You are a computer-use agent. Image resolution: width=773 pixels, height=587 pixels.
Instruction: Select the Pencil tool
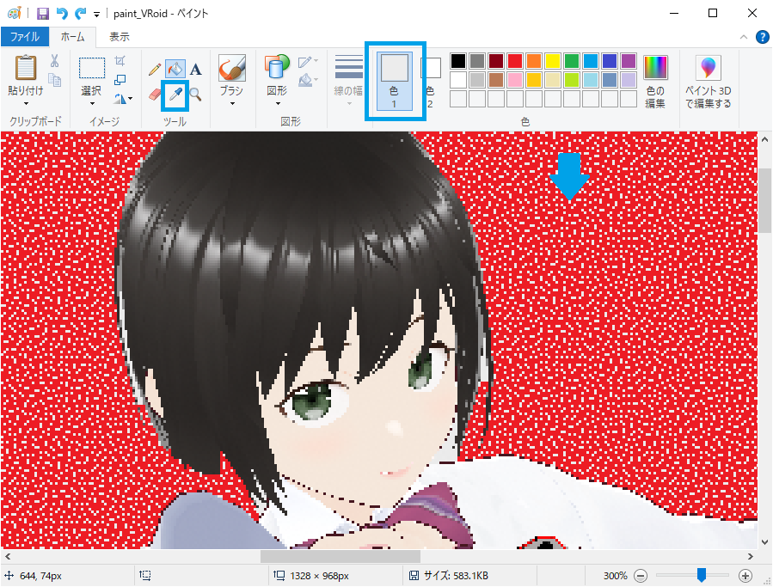point(155,69)
